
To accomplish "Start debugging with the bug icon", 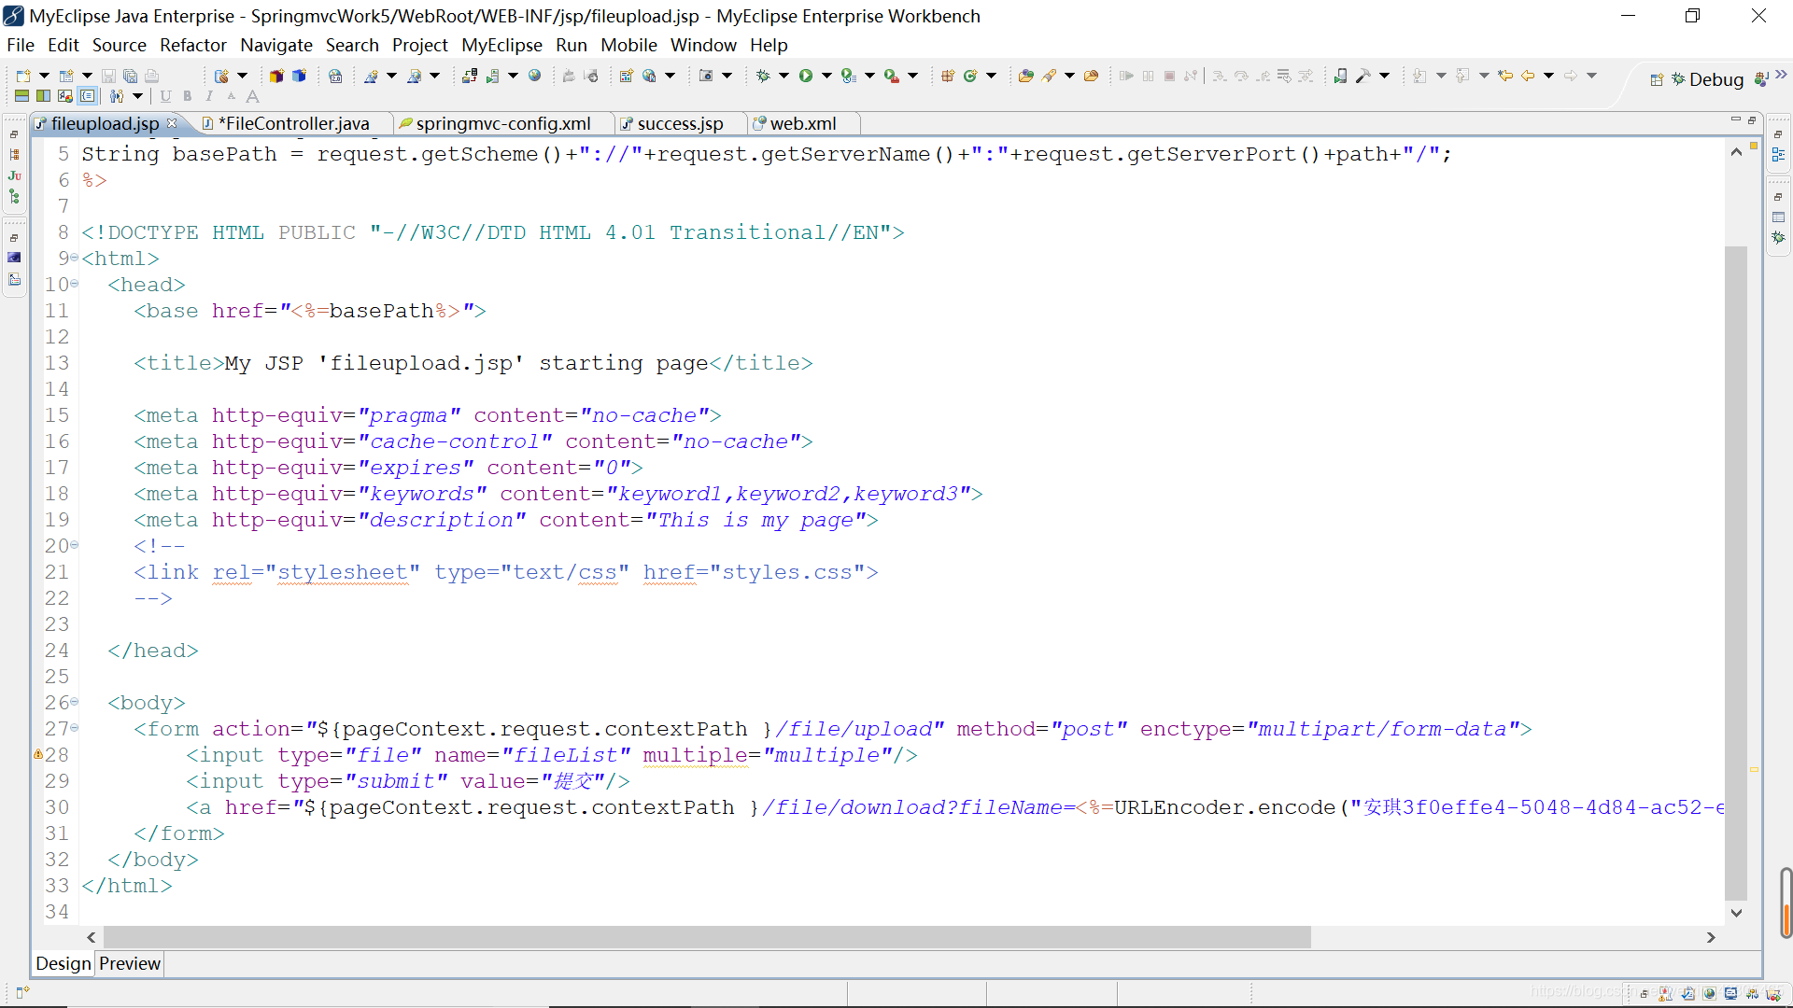I will click(x=763, y=76).
